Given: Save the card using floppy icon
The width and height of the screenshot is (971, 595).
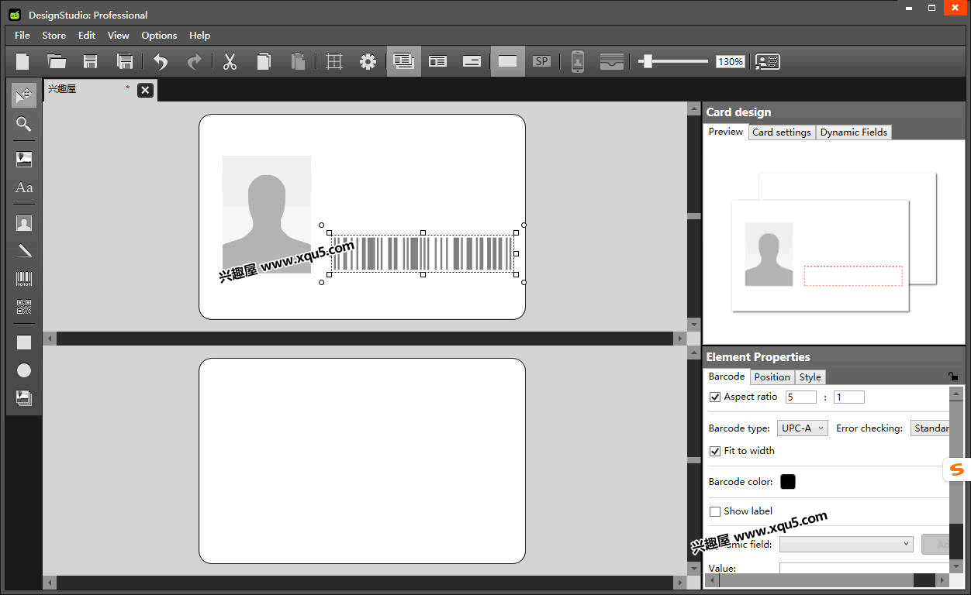Looking at the screenshot, I should [x=91, y=61].
